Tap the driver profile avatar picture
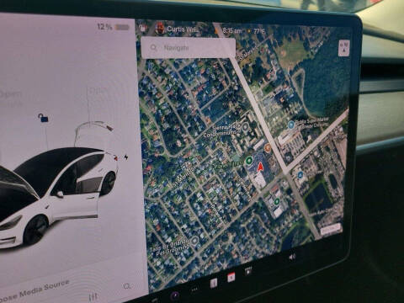The height and width of the screenshot is (303, 404). click(160, 29)
